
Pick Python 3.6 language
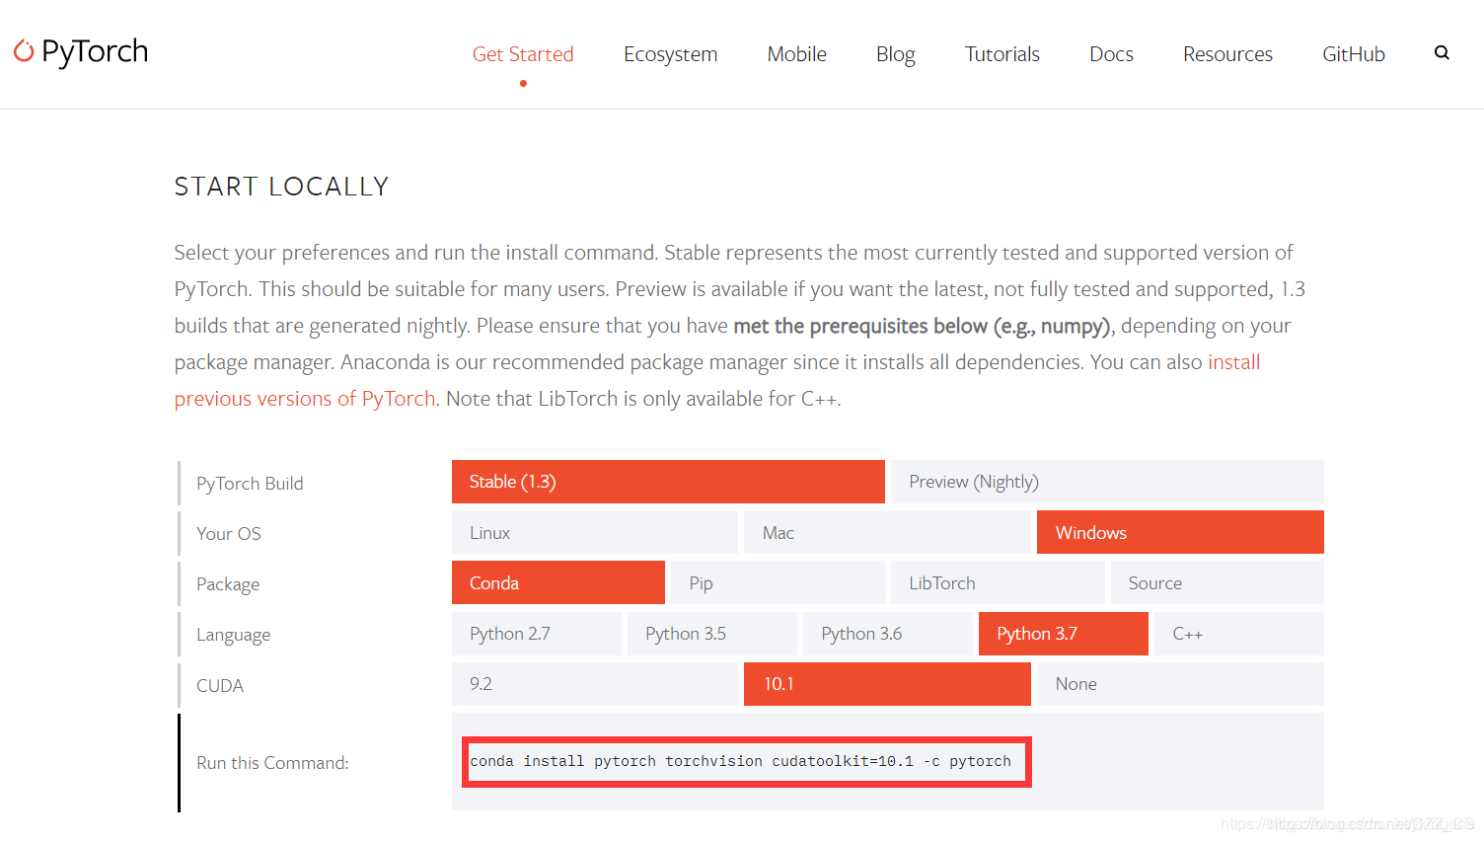click(x=888, y=634)
